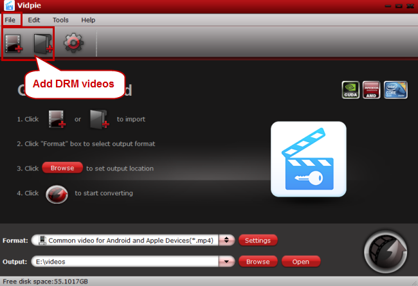This screenshot has height=286, width=418.
Task: Minimize the Vidpie window
Action: (388, 6)
